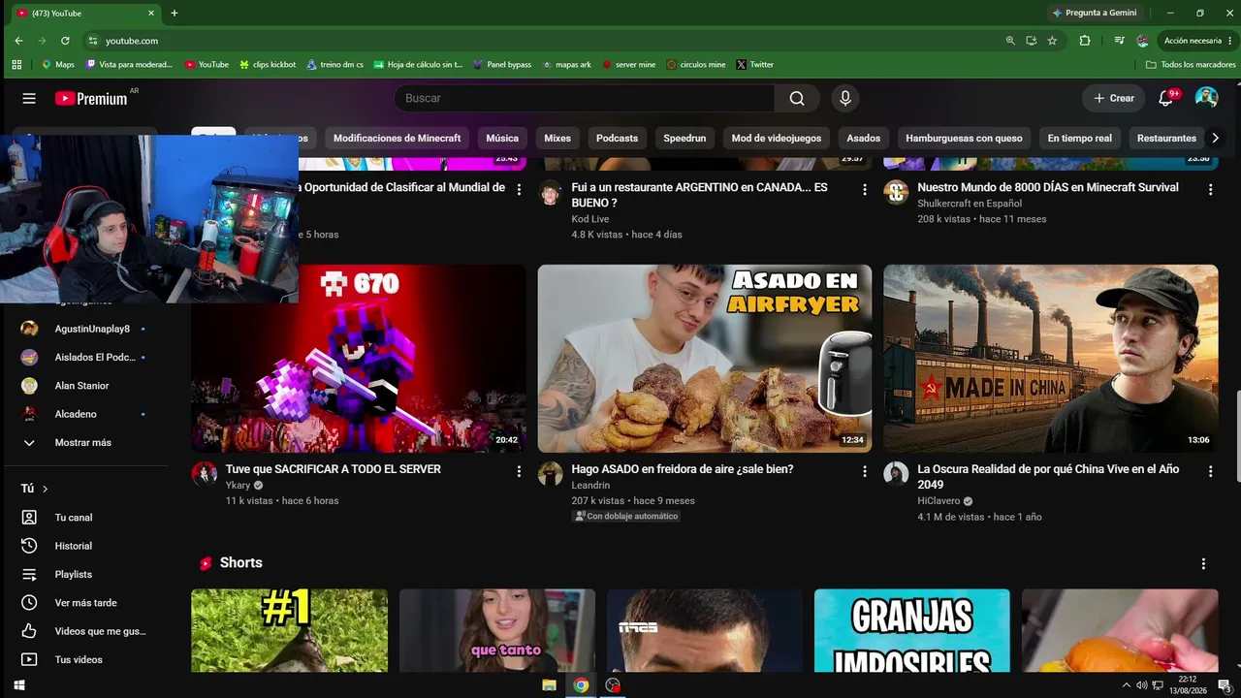Open File Explorer from the taskbar

tap(549, 685)
